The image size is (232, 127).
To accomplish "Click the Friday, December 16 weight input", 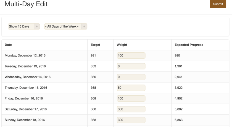I will point(131,99).
